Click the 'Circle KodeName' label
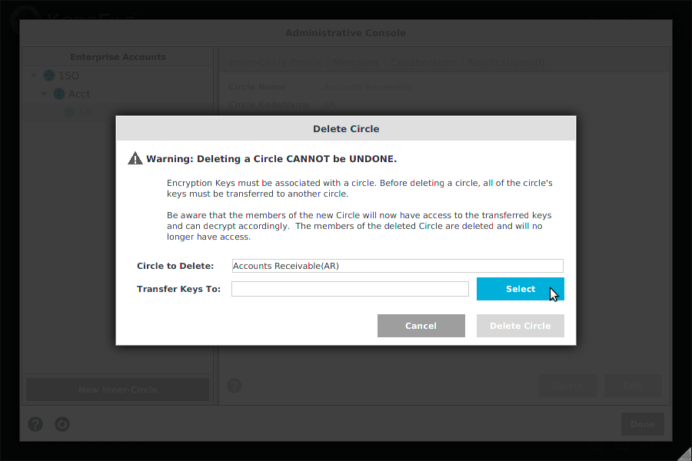 tap(269, 104)
